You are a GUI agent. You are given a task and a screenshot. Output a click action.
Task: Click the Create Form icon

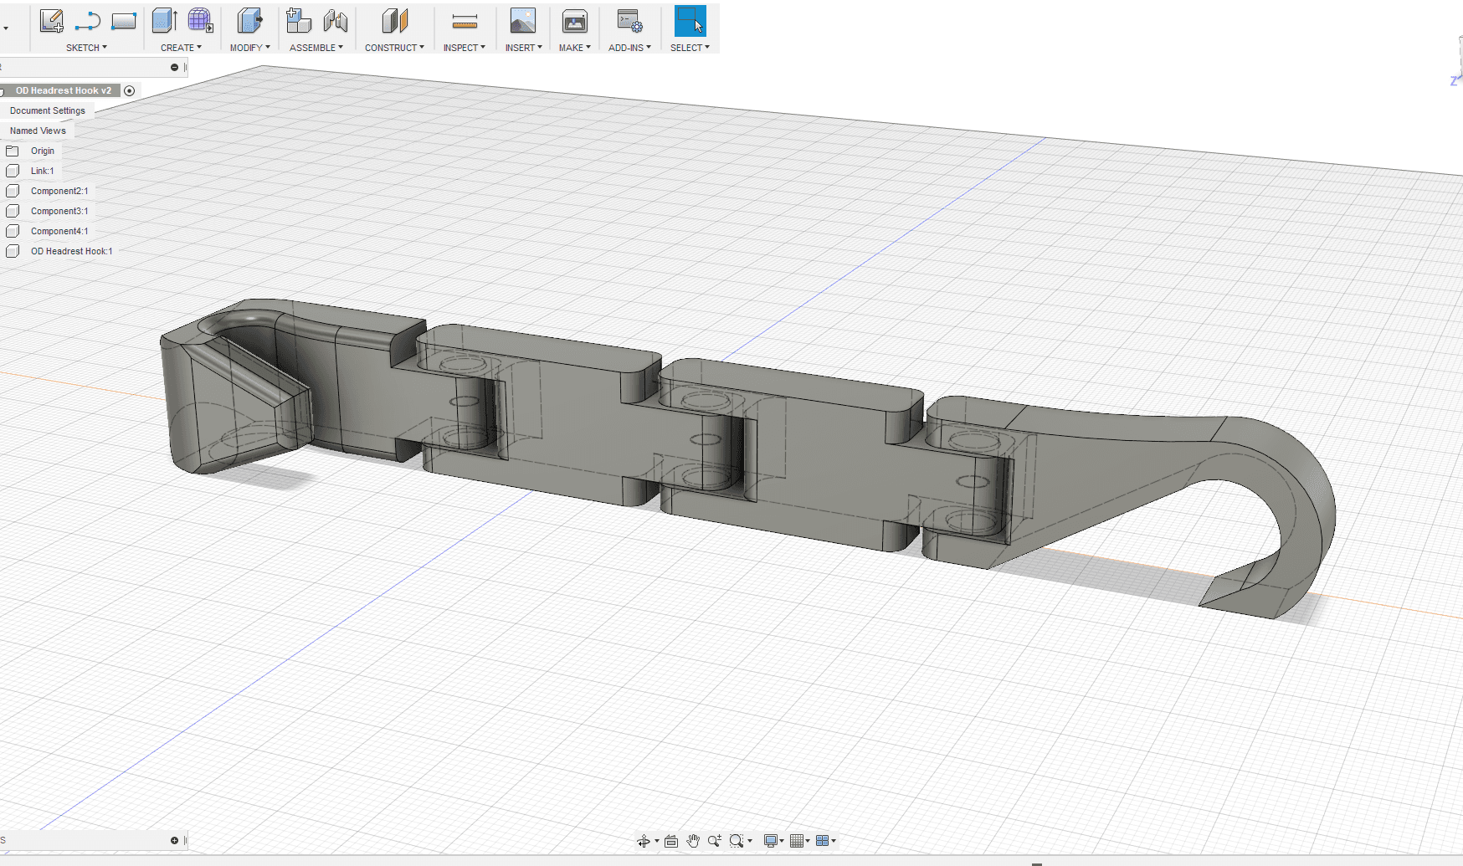point(200,21)
